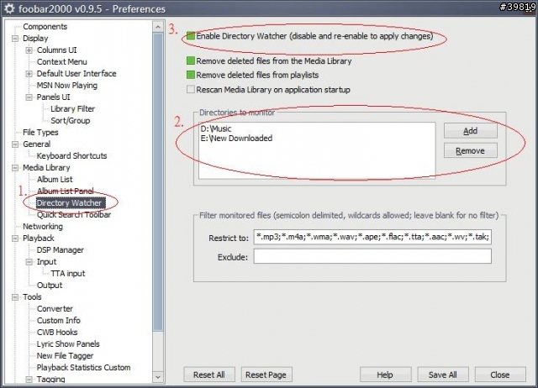Click the Help button
Screen dimensions: 538x388
click(x=385, y=375)
